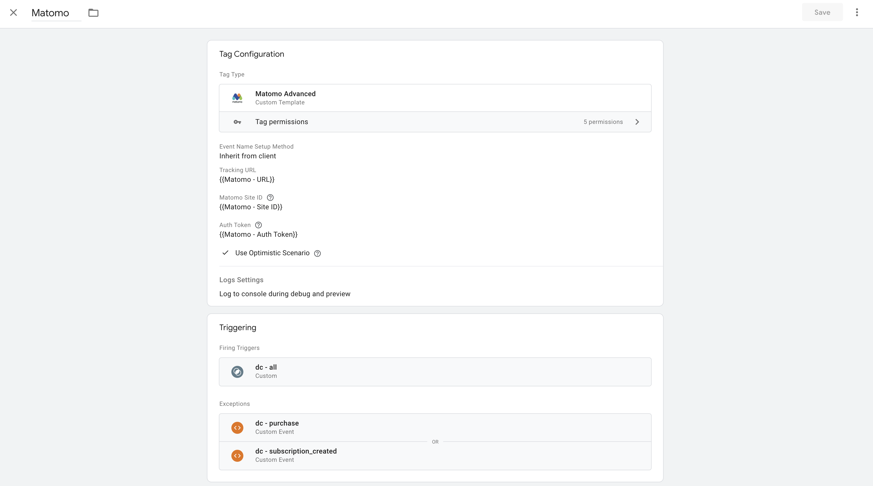
Task: Click the 'Tag permissions' label
Action: (x=281, y=122)
